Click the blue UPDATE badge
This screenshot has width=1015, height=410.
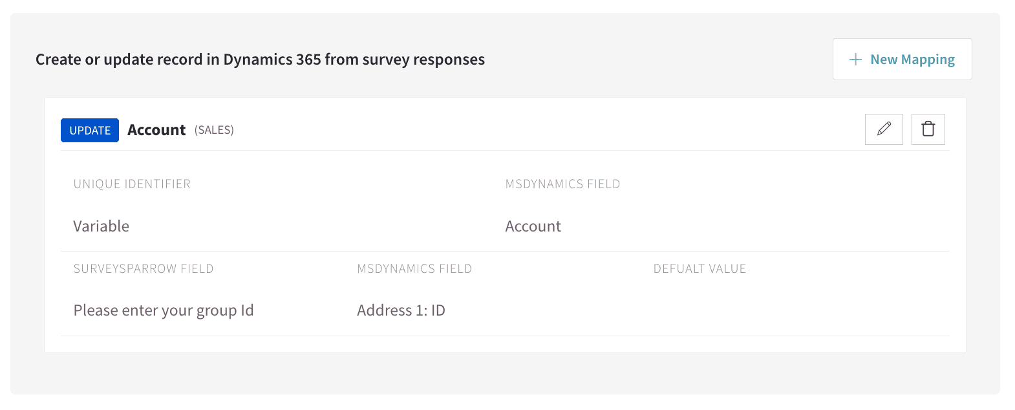[90, 130]
